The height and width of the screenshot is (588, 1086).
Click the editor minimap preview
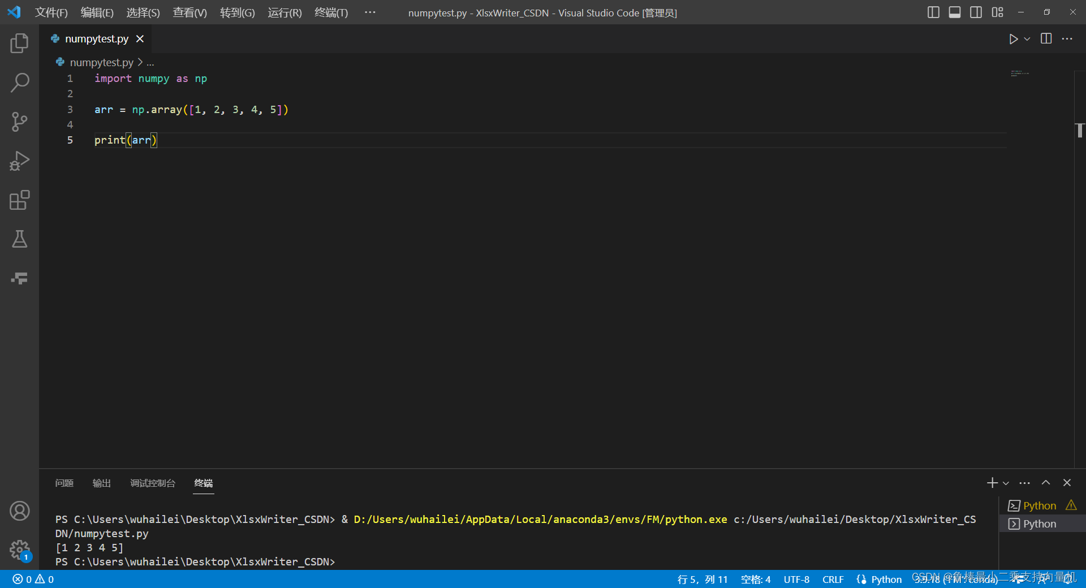click(1019, 73)
